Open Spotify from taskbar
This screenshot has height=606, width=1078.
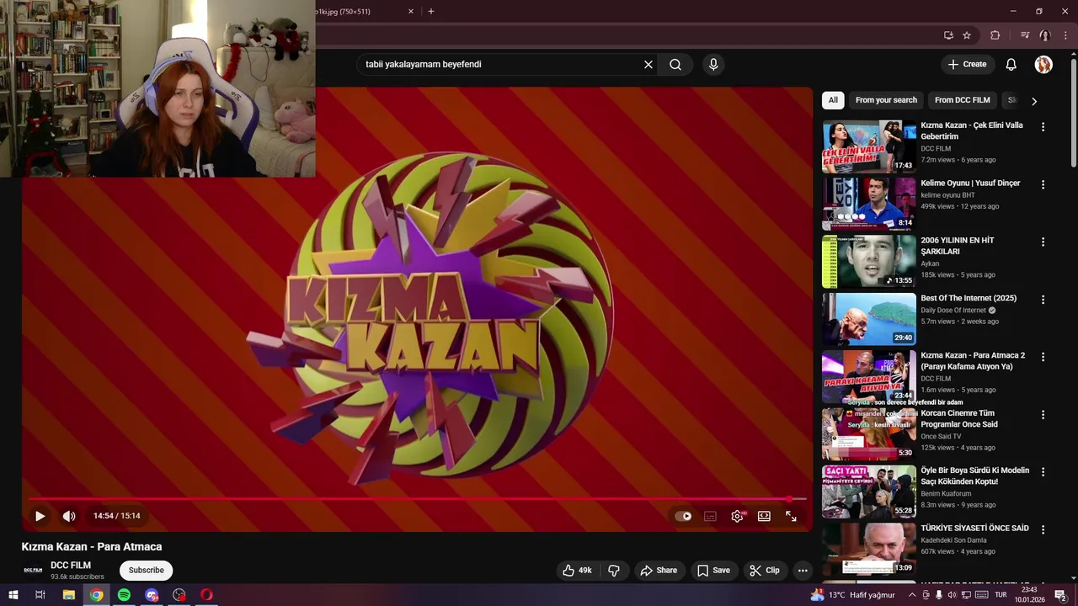tap(124, 595)
